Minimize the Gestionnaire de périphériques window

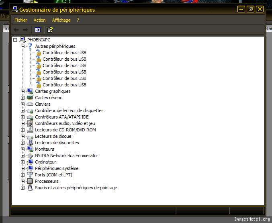241,9
